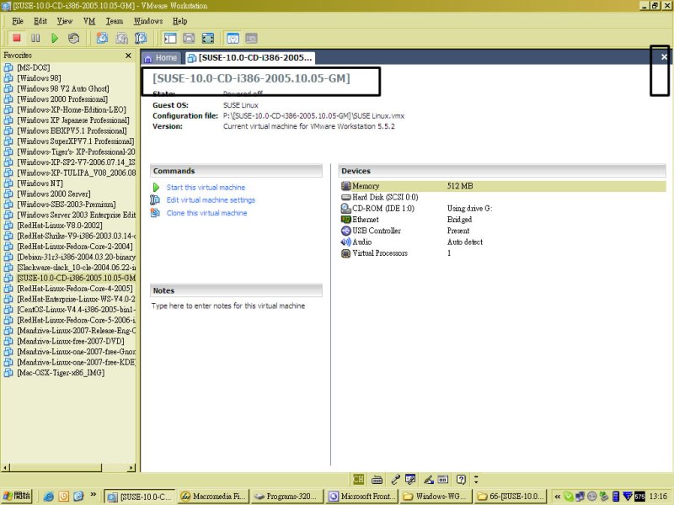
Task: Select [Windows 98] in Favorites
Action: click(39, 77)
